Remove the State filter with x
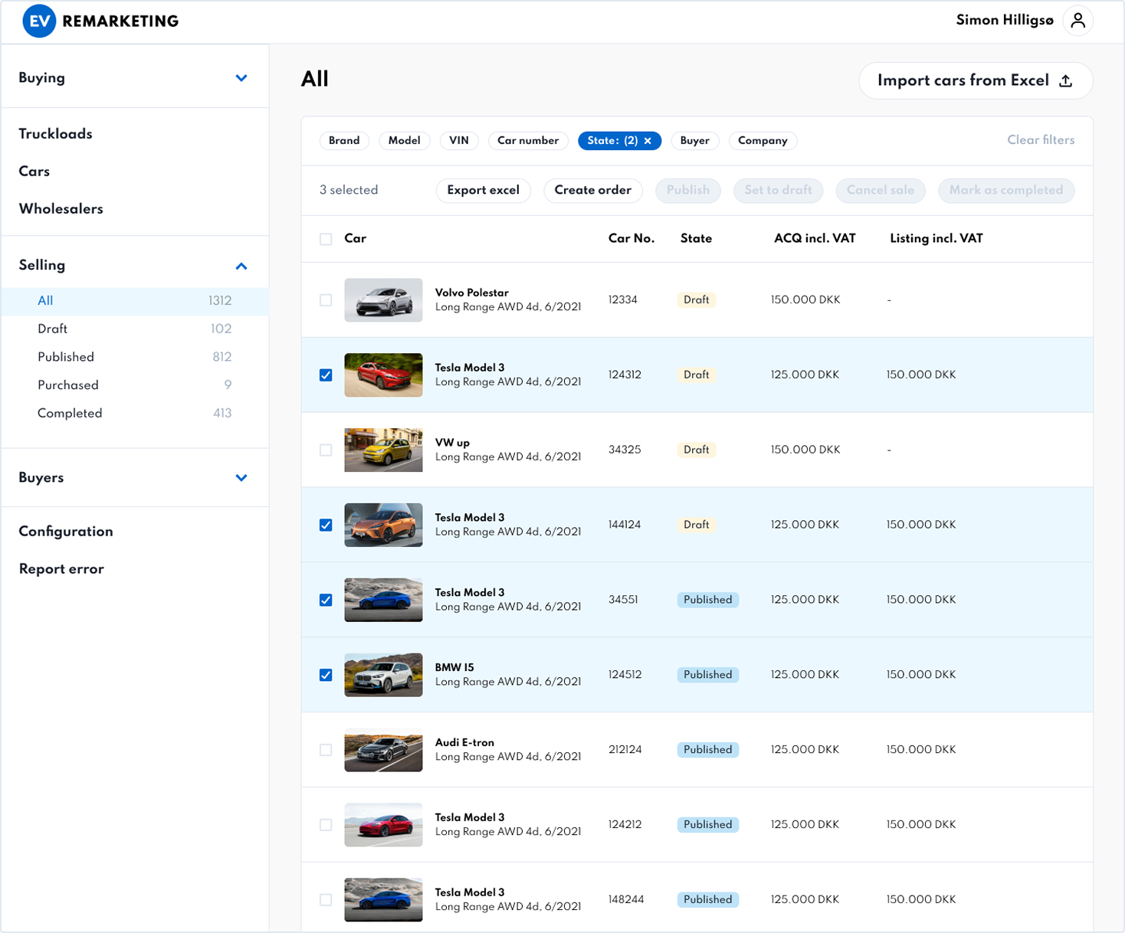1125x933 pixels. point(648,141)
